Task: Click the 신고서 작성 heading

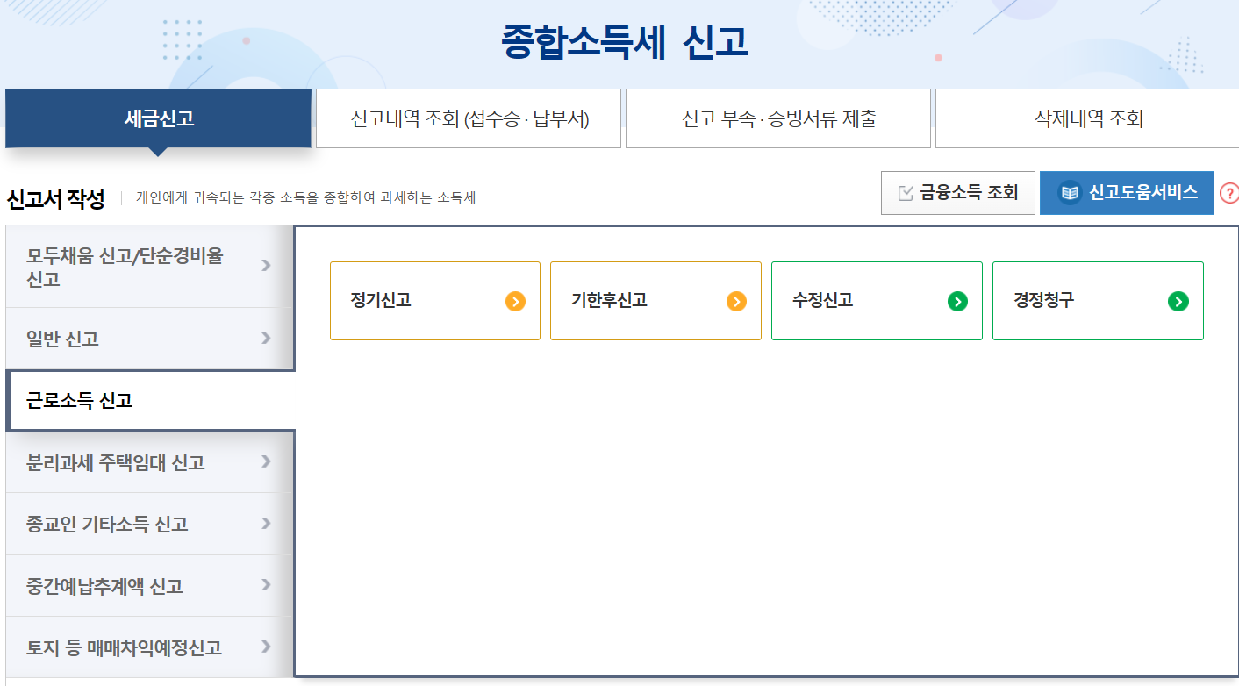Action: 55,199
